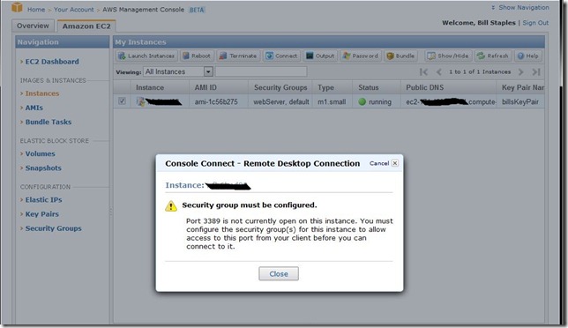
Task: Select the Amazon EC2 tab
Action: tap(86, 26)
